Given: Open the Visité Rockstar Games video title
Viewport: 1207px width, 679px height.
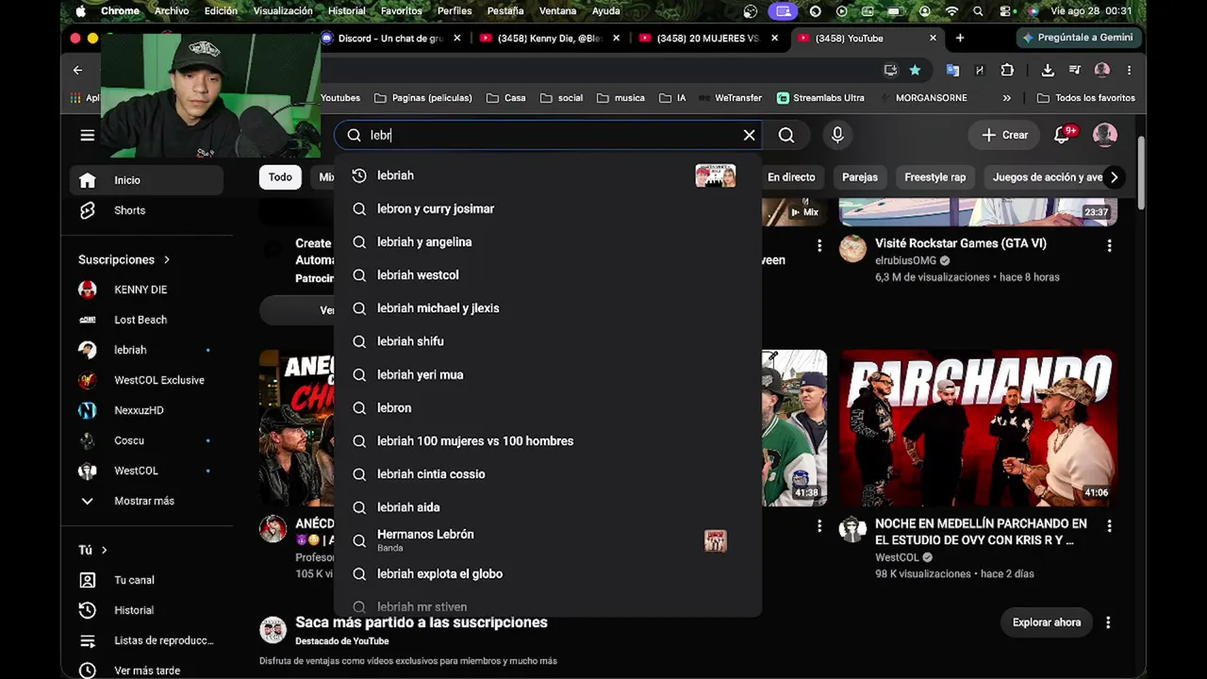Looking at the screenshot, I should point(961,243).
